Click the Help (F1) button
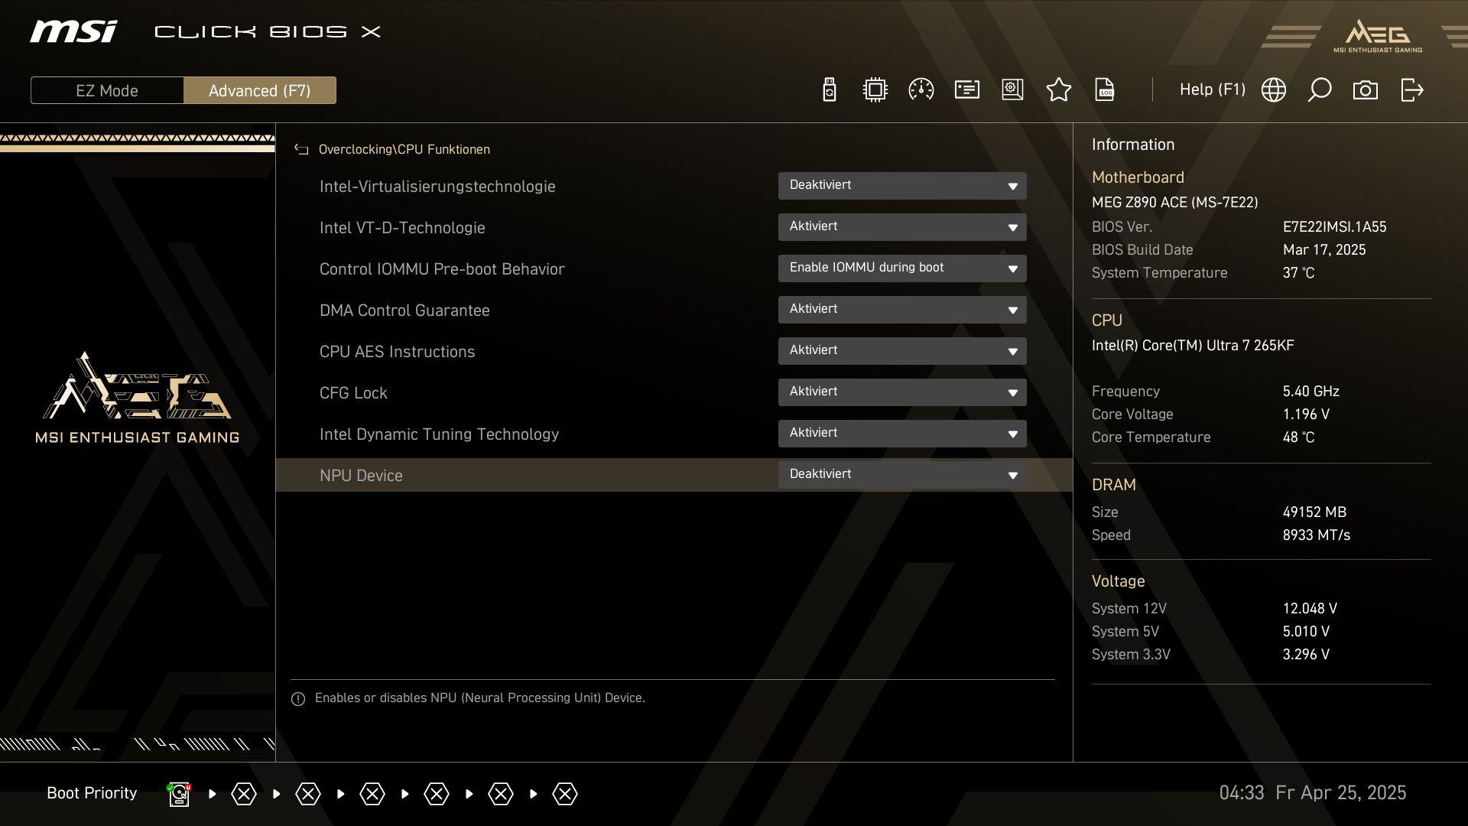The height and width of the screenshot is (826, 1468). 1212,90
